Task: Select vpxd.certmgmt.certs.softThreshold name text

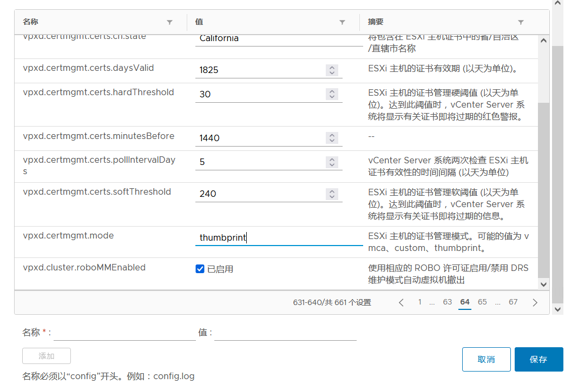Action: pyautogui.click(x=96, y=191)
